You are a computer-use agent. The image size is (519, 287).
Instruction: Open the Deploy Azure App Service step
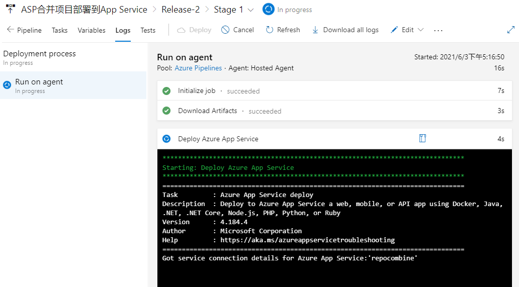(x=334, y=139)
